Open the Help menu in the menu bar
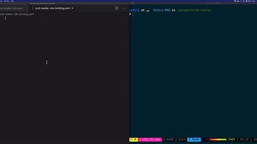 click(x=12, y=1)
